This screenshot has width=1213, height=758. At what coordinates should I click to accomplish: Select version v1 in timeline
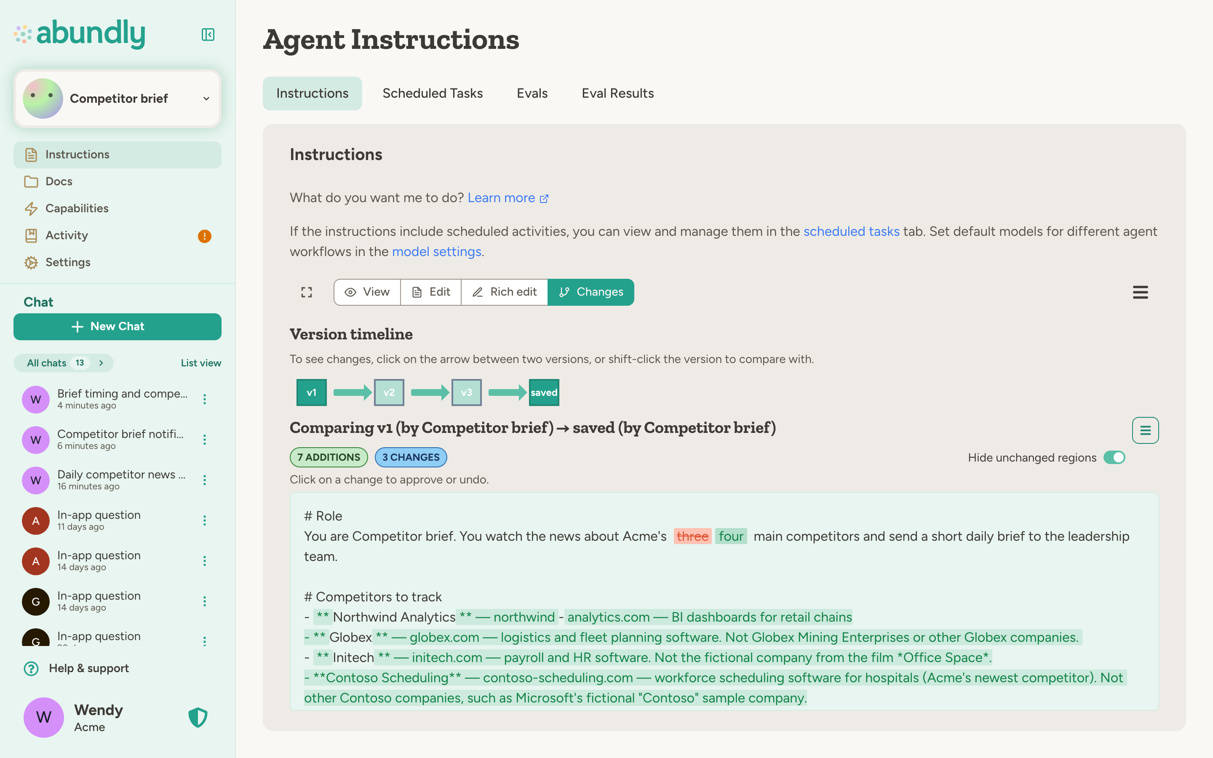311,392
